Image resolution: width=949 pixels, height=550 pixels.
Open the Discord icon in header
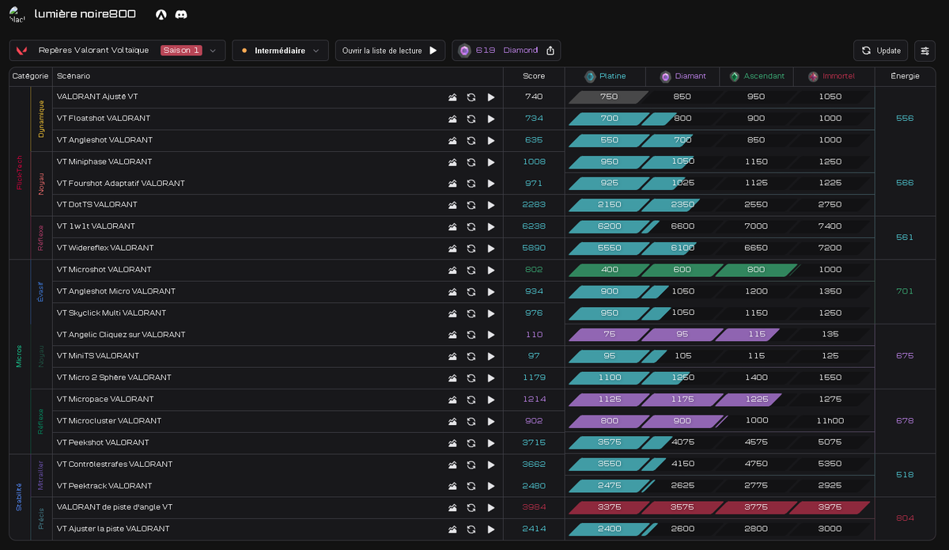click(180, 14)
